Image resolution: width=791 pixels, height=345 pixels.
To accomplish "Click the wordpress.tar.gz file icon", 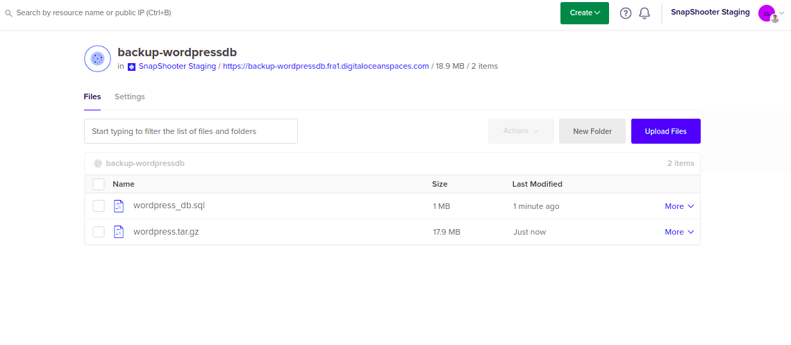I will (119, 232).
